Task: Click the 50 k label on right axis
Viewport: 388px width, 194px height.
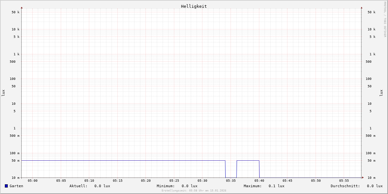Action: (372, 12)
